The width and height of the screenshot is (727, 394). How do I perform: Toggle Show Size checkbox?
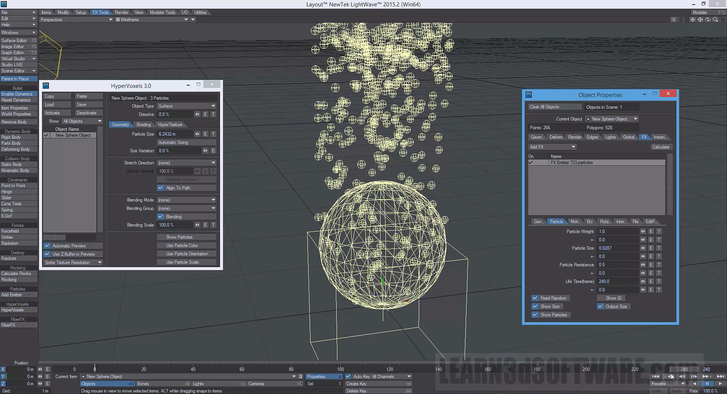[x=535, y=306]
